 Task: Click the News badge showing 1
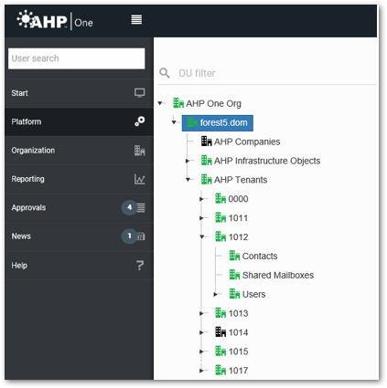(129, 236)
